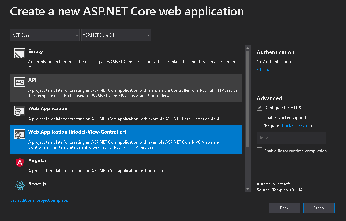Image resolution: width=346 pixels, height=221 pixels.
Task: Click the Empty template icon
Action: (x=20, y=53)
